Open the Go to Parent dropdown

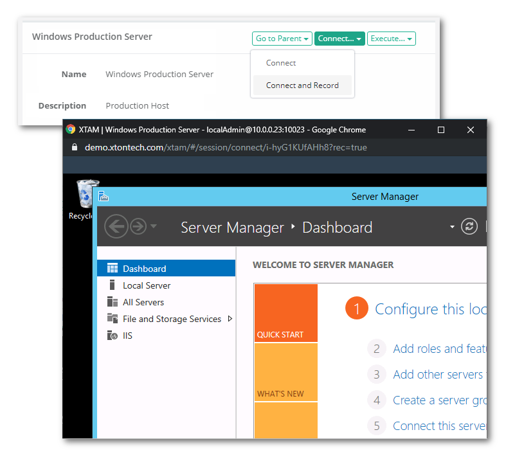tap(282, 39)
